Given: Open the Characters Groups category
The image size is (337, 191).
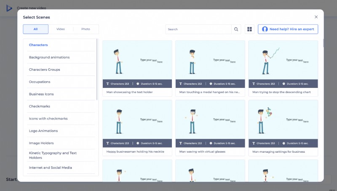Looking at the screenshot, I should point(44,69).
